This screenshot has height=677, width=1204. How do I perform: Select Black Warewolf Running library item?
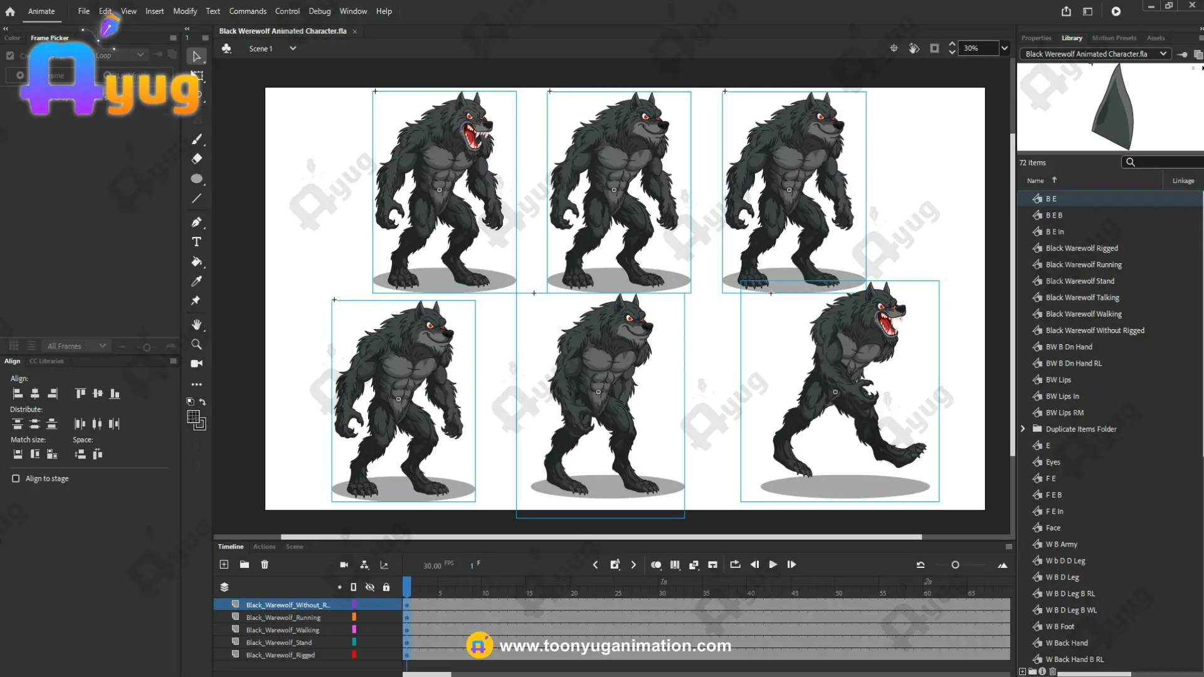1083,265
